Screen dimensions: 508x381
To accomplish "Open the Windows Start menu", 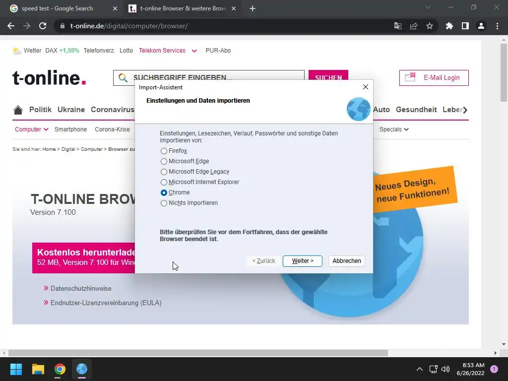I will [x=16, y=369].
